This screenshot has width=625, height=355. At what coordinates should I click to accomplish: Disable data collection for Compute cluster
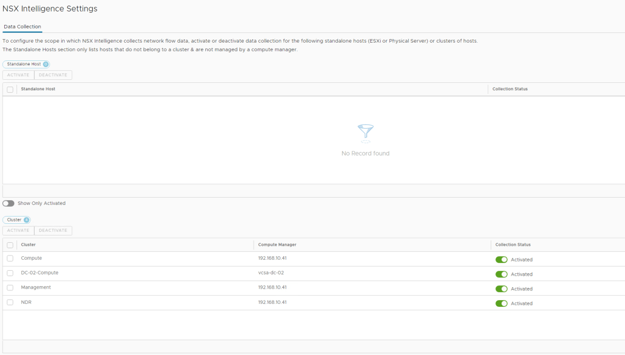tap(501, 260)
